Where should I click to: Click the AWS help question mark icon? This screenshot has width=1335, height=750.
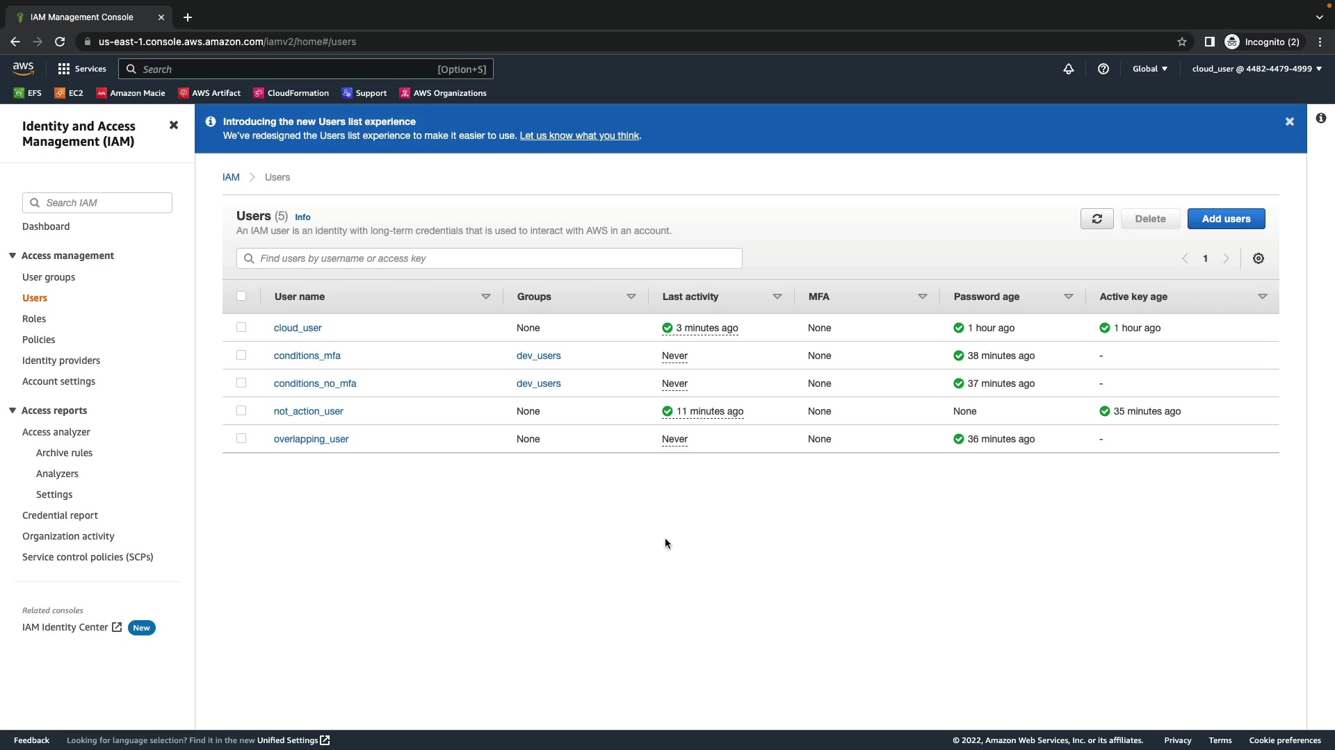(1103, 69)
